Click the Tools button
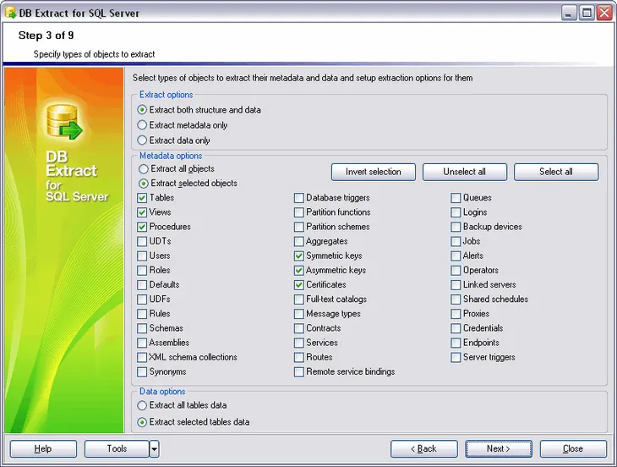 coord(117,449)
